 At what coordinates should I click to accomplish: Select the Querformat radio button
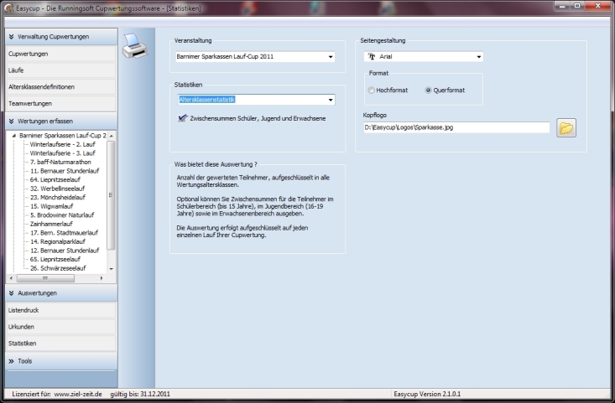point(429,90)
